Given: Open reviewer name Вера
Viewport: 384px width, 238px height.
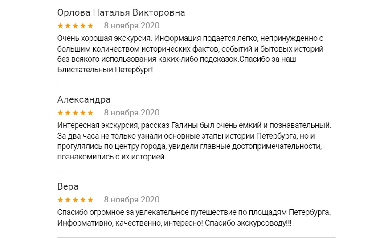Looking at the screenshot, I should click(x=68, y=186).
